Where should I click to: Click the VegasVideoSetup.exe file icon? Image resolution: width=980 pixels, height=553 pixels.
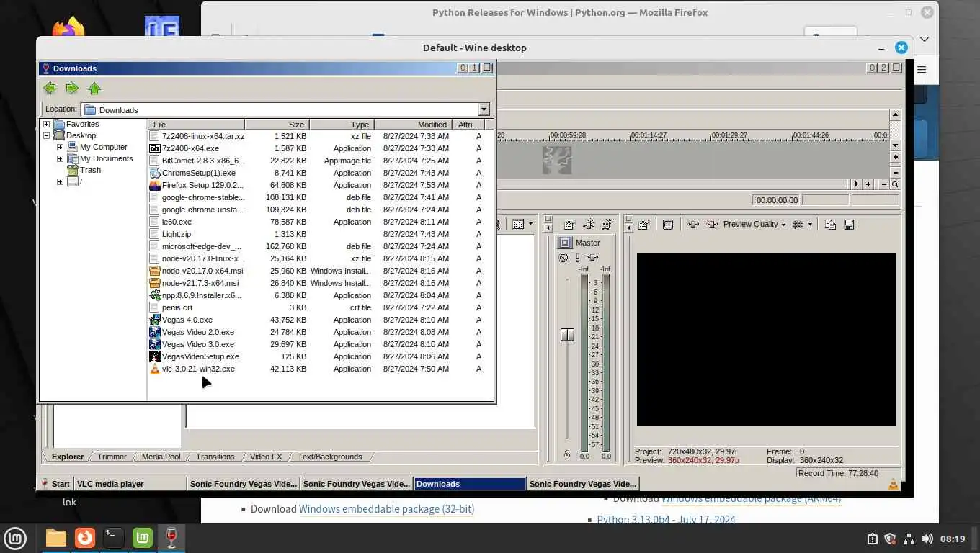click(x=154, y=356)
